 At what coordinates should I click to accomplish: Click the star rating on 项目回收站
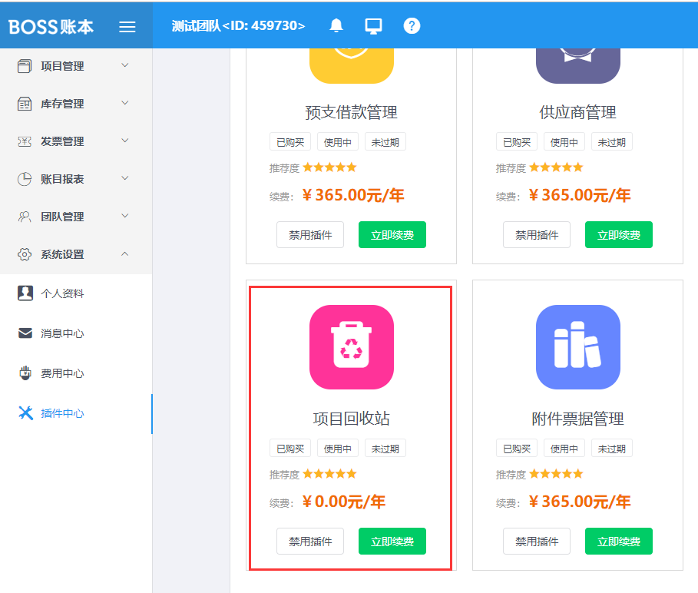(x=329, y=474)
